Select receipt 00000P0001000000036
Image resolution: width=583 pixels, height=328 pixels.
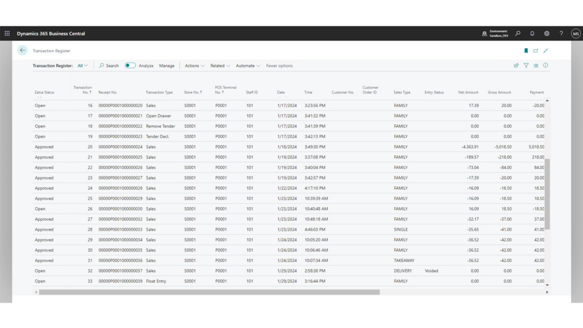pos(121,261)
